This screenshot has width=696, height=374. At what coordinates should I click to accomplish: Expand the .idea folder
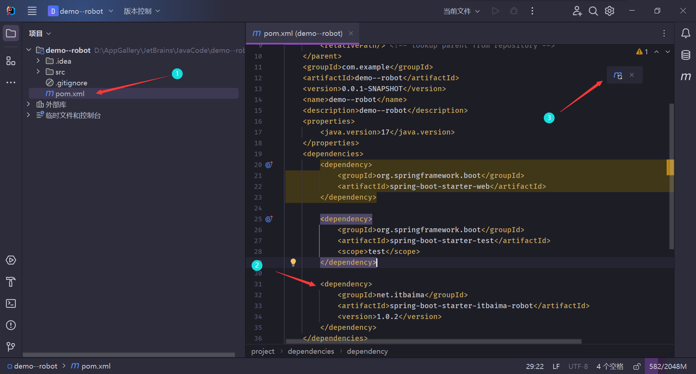pos(38,61)
